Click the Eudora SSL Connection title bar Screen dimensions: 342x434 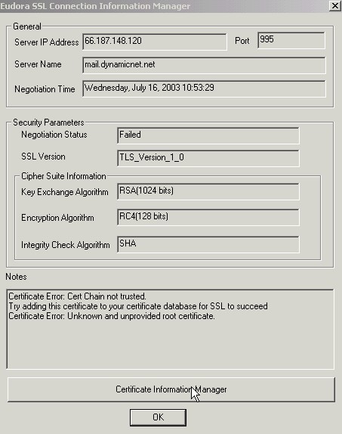[163, 6]
